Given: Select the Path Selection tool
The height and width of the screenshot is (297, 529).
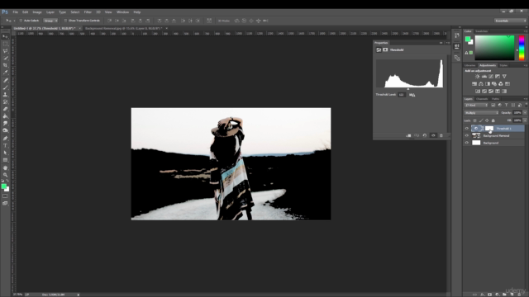Looking at the screenshot, I should click(5, 153).
